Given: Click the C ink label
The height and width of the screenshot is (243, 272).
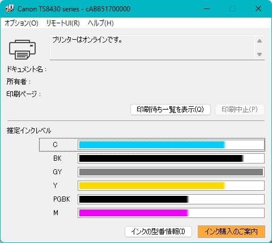Looking at the screenshot, I should (x=55, y=145).
